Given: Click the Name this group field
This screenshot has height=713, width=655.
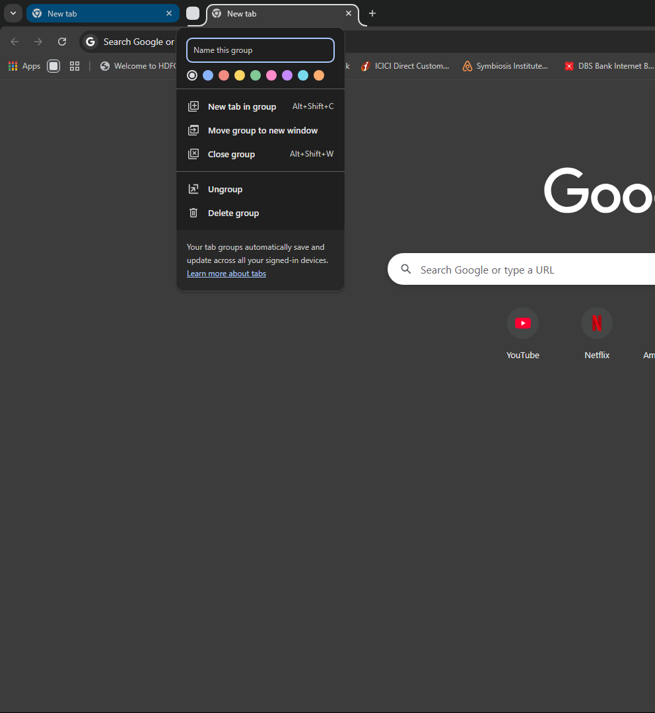Looking at the screenshot, I should tap(260, 50).
